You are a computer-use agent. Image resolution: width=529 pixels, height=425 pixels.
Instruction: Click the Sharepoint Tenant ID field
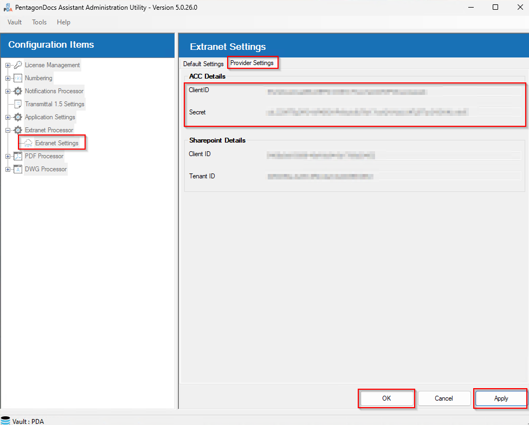pyautogui.click(x=392, y=176)
